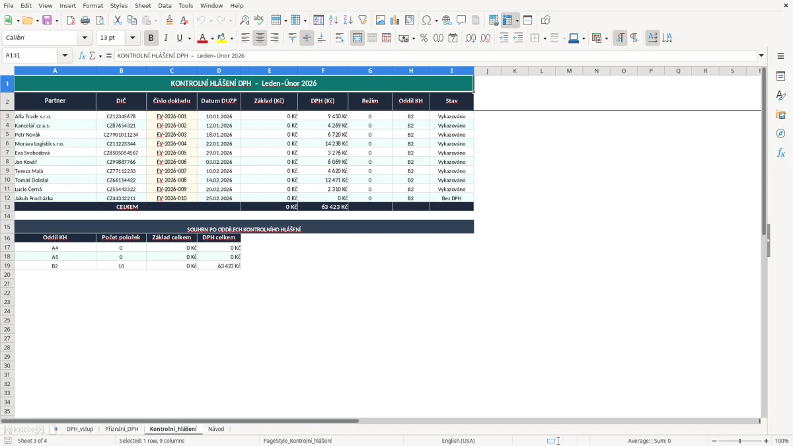Viewport: 793px width, 446px height.
Task: Toggle Italic formatting
Action: click(x=166, y=38)
